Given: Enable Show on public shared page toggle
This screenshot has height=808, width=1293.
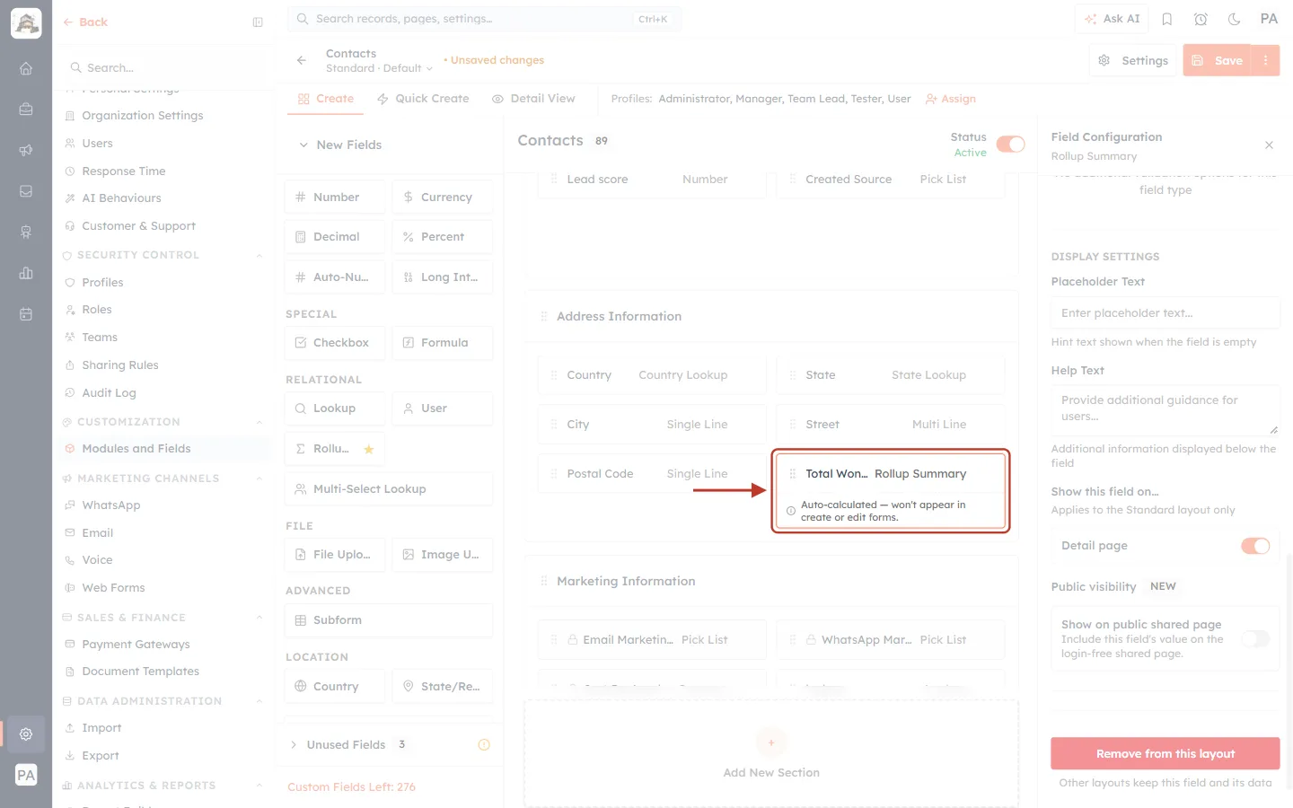Looking at the screenshot, I should (x=1255, y=638).
